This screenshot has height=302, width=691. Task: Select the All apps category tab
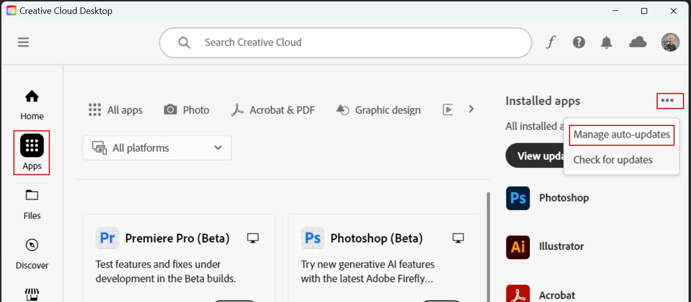115,110
